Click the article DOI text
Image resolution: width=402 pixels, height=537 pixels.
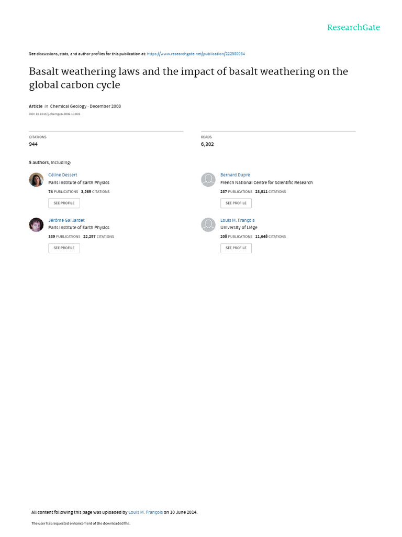54,114
